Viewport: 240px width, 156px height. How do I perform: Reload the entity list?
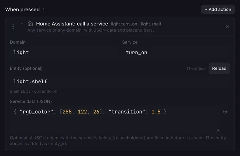pos(219,68)
